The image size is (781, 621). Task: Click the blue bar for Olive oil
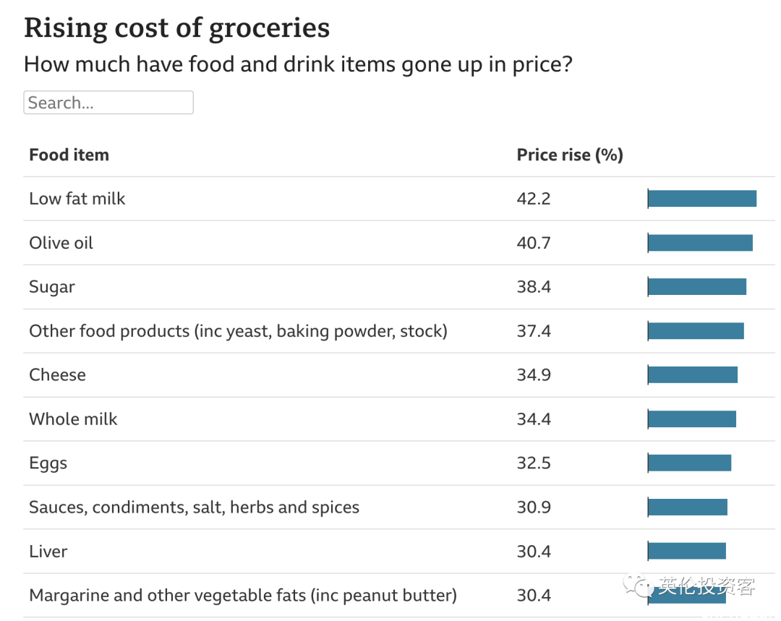pyautogui.click(x=700, y=243)
